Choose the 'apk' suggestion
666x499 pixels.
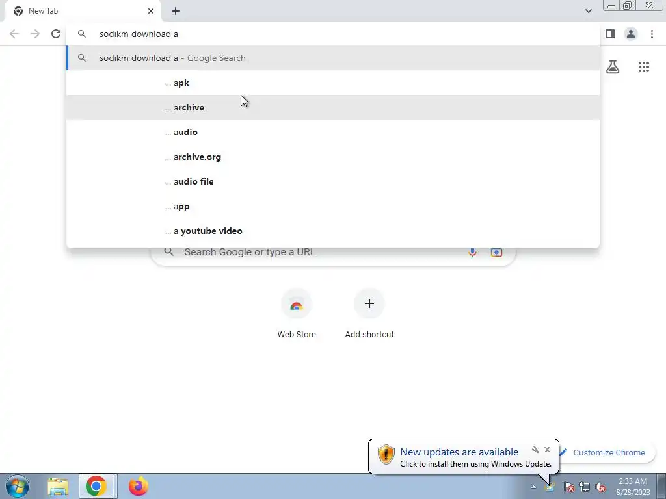tap(333, 83)
